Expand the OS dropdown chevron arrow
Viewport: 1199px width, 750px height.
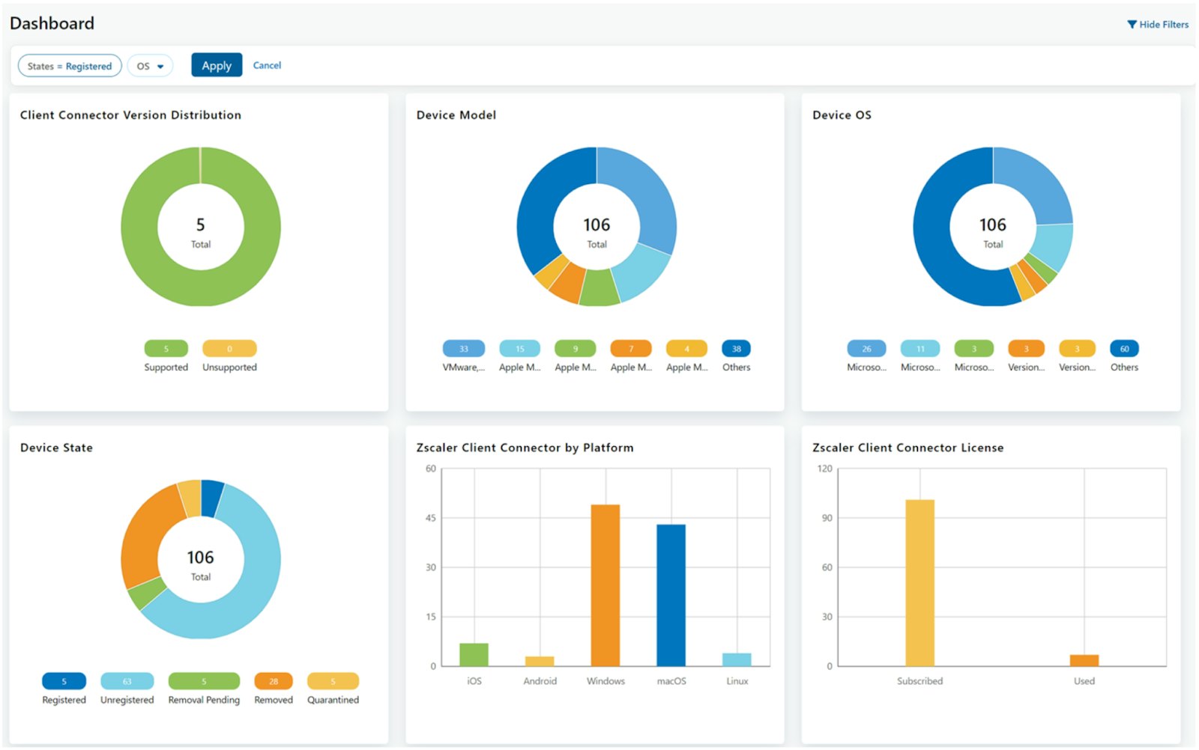162,66
